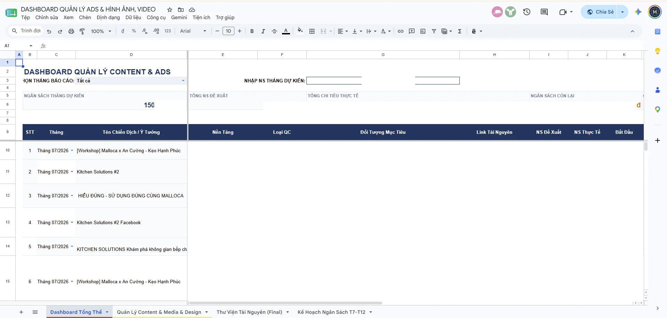This screenshot has height=318, width=667.
Task: Open the Gemini sparkle icon
Action: 638,12
